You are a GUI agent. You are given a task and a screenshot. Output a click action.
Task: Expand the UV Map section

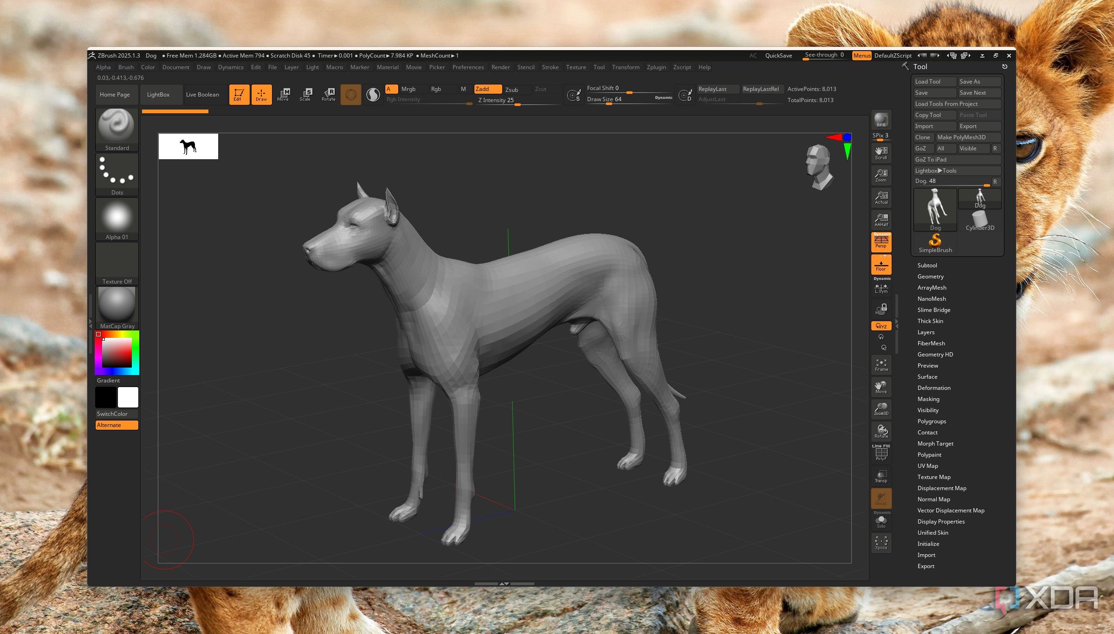point(927,466)
